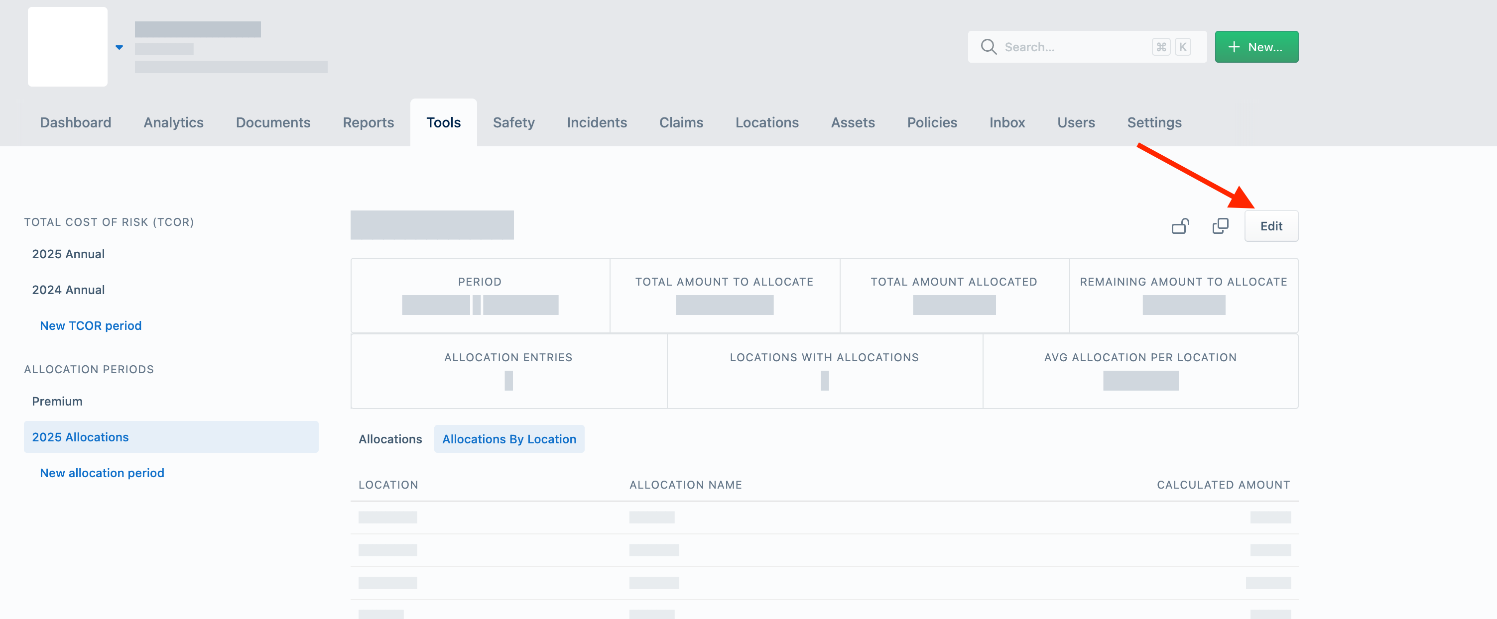Click the PERIOD card
The height and width of the screenshot is (619, 1497).
[480, 296]
